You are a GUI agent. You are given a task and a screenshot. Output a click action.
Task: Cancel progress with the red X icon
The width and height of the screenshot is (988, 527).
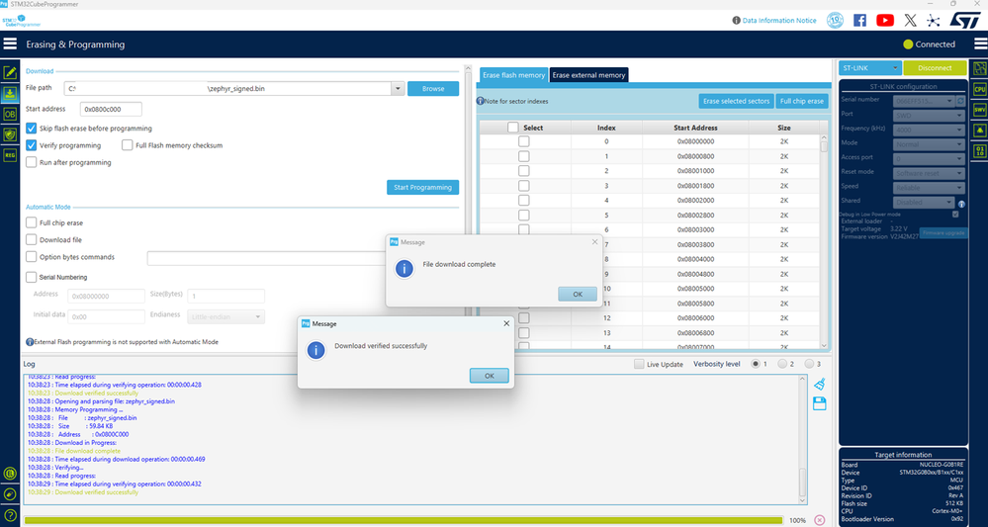[x=819, y=520]
